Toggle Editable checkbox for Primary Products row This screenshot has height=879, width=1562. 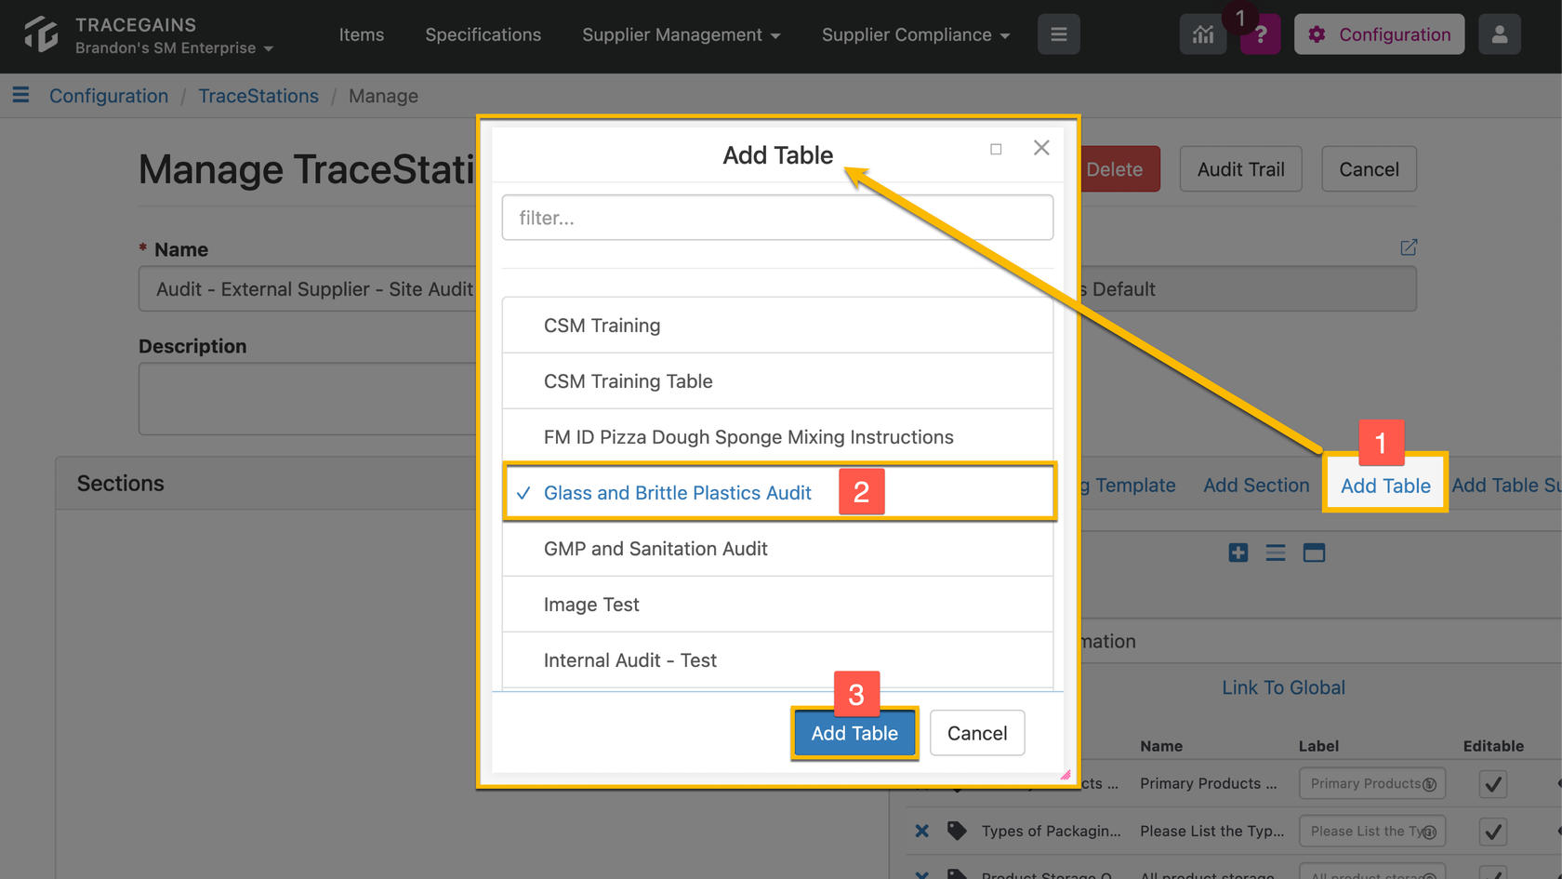(x=1493, y=784)
